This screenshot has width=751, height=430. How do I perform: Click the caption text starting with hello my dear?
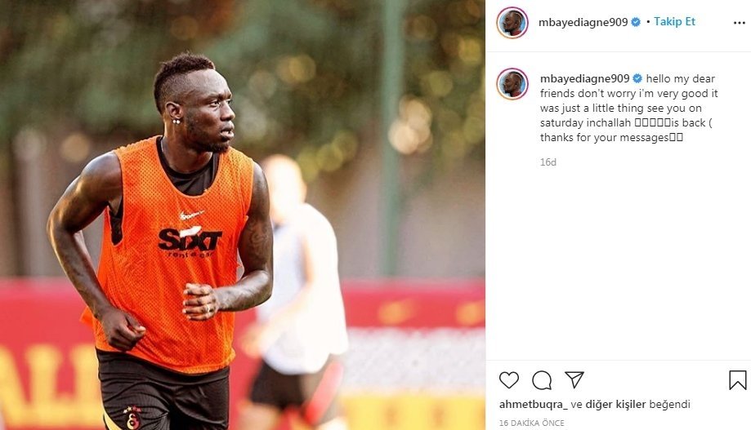(629, 108)
